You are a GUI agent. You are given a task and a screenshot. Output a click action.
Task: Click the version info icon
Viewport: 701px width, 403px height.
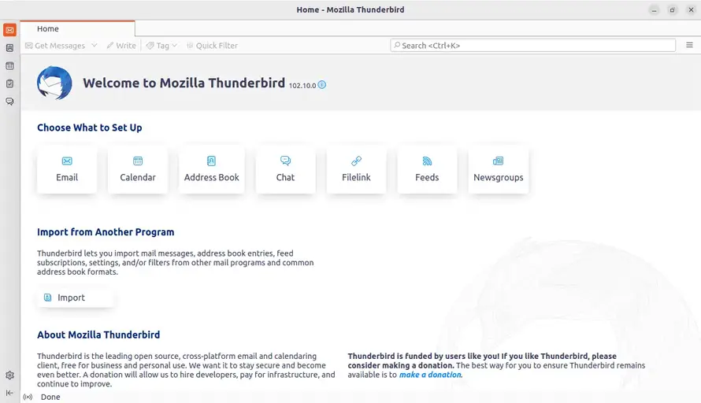pos(322,84)
